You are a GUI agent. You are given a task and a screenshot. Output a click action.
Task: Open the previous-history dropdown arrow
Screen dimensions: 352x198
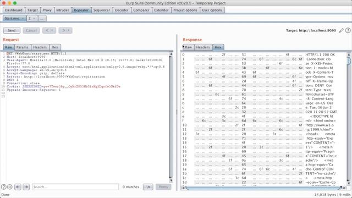[x=53, y=30]
